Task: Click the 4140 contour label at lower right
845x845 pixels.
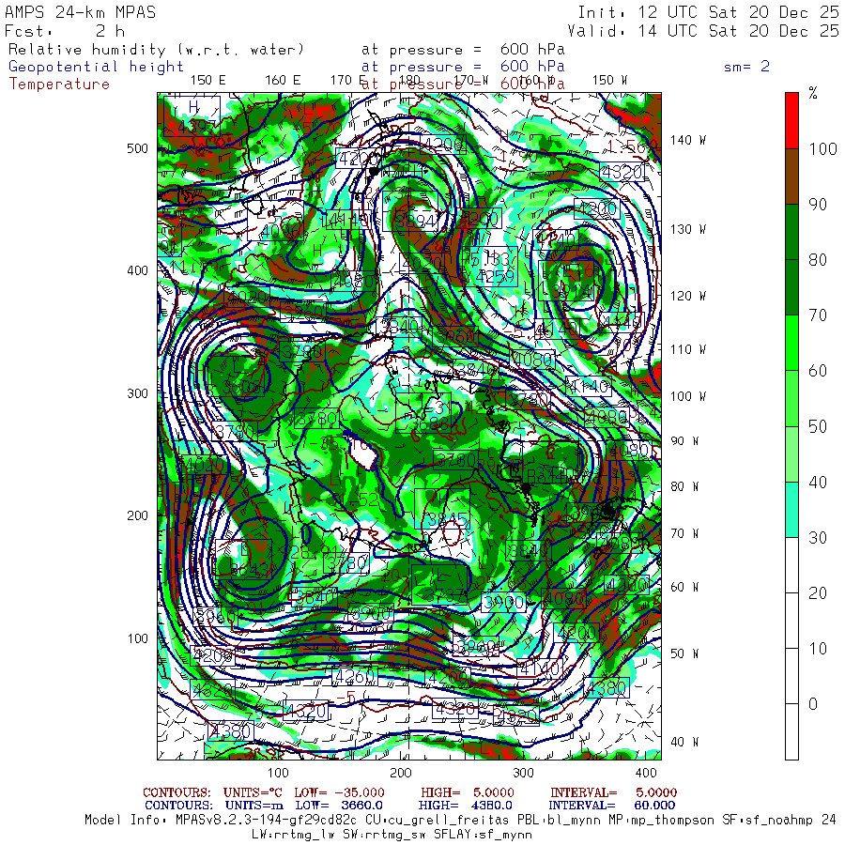Action: tap(539, 668)
